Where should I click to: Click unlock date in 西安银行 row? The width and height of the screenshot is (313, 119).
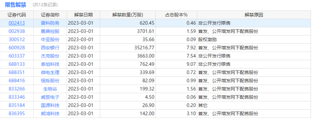pyautogui.click(x=81, y=48)
